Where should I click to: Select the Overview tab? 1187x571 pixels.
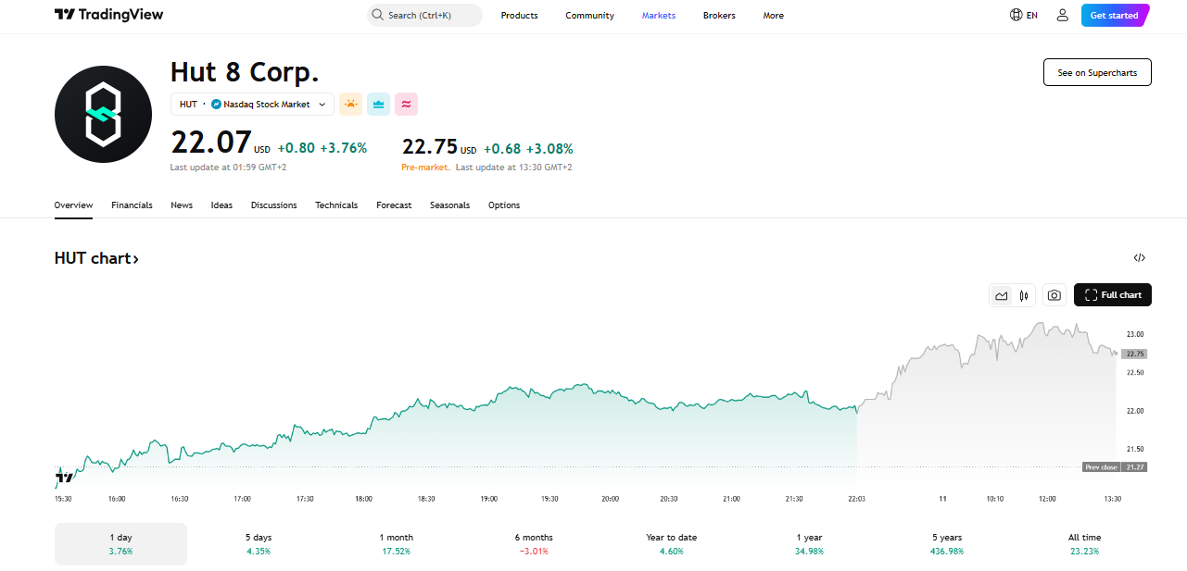click(x=73, y=205)
